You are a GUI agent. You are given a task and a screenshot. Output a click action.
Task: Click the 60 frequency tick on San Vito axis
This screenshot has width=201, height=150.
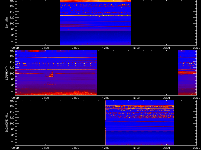click(13, 35)
